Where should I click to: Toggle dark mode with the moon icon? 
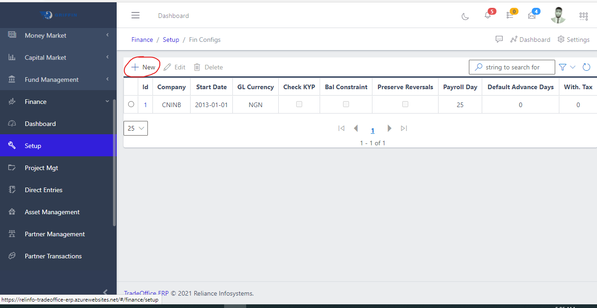tap(465, 16)
